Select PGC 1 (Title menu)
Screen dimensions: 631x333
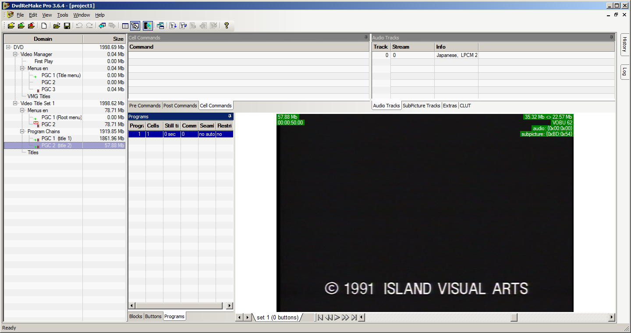[61, 75]
